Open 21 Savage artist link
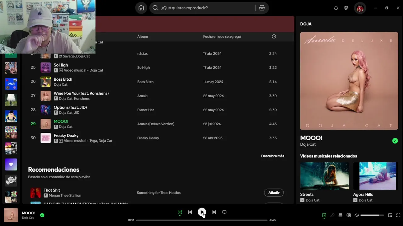 (x=66, y=56)
